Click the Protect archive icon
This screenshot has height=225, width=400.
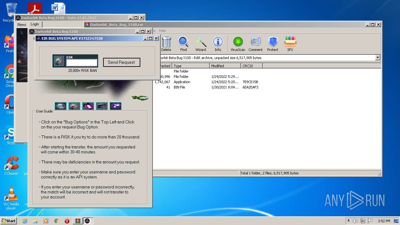[273, 44]
